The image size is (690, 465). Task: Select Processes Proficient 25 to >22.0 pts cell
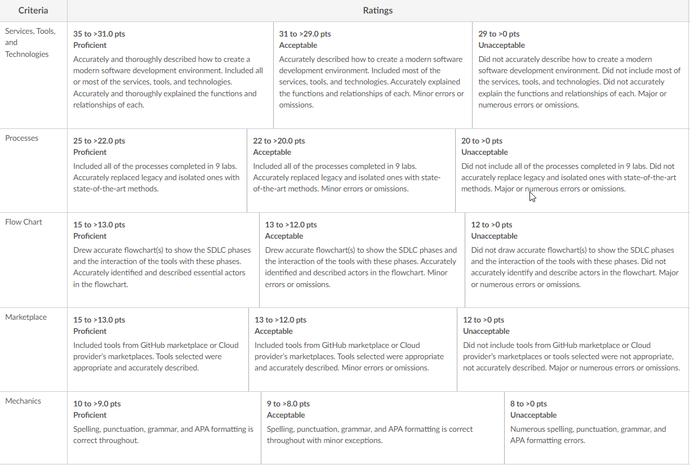pos(157,171)
